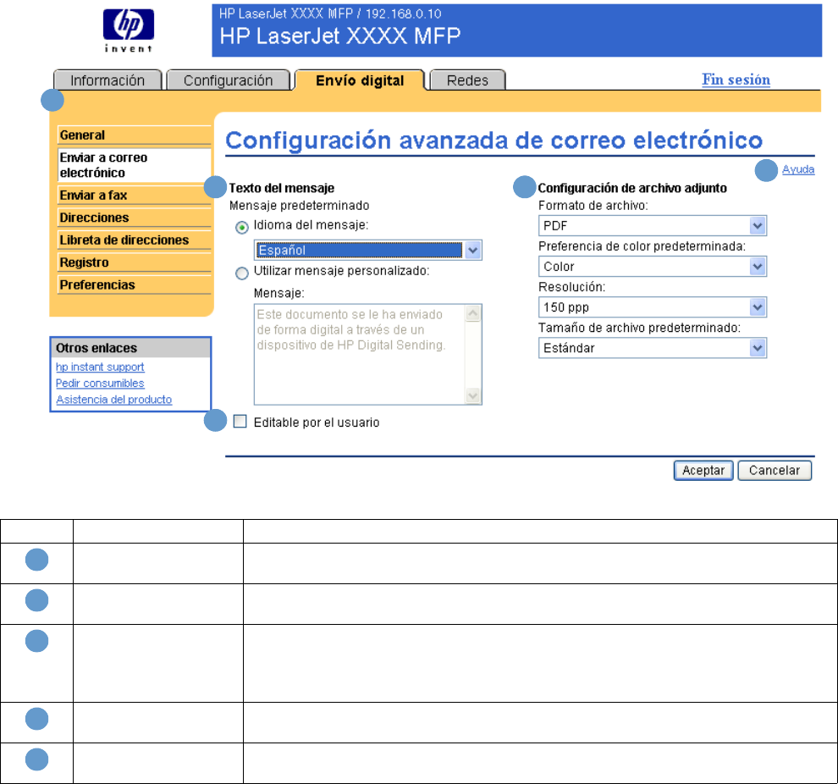Click the Cancelar button
Image resolution: width=838 pixels, height=784 pixels.
click(775, 470)
